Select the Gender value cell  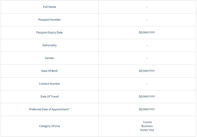[x=147, y=58]
